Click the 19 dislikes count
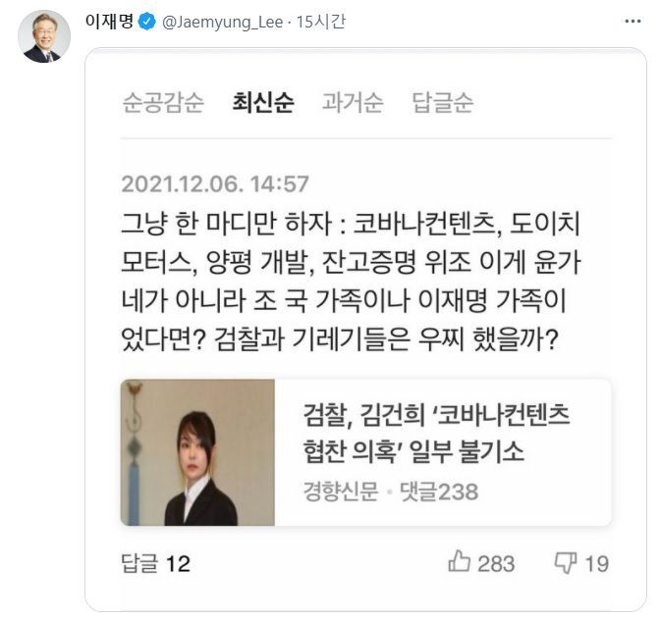 597,564
